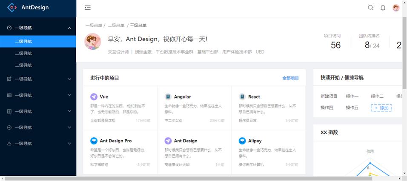
Task: Click 项目访问 value 56
Action: coord(335,45)
